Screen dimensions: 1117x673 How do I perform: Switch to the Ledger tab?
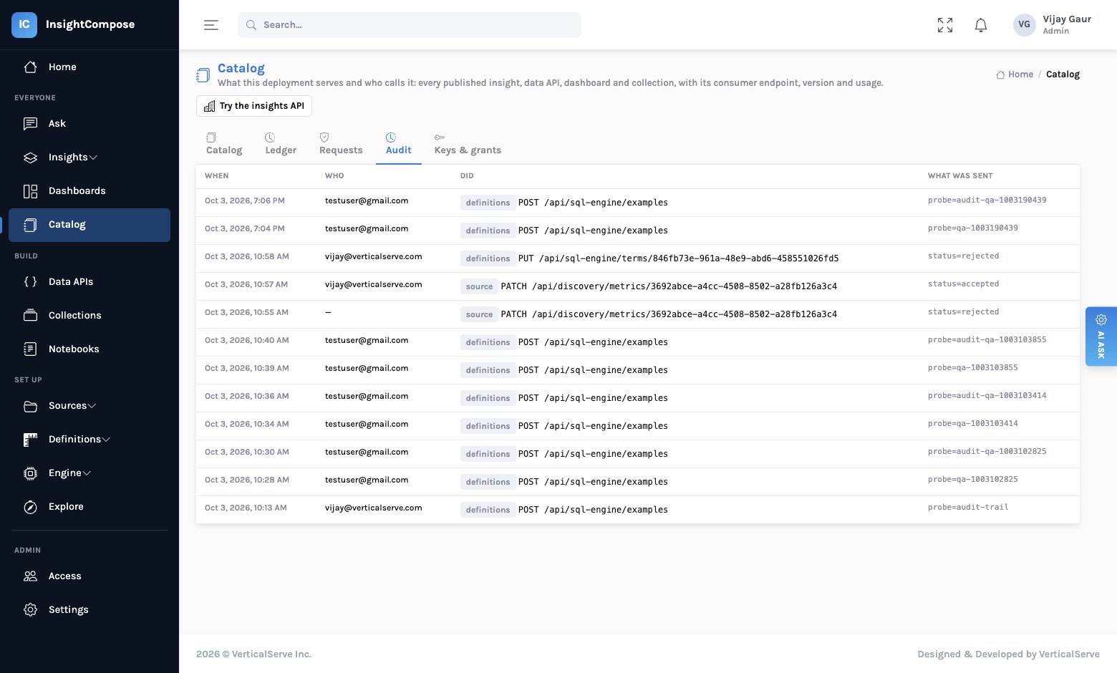[x=281, y=144]
